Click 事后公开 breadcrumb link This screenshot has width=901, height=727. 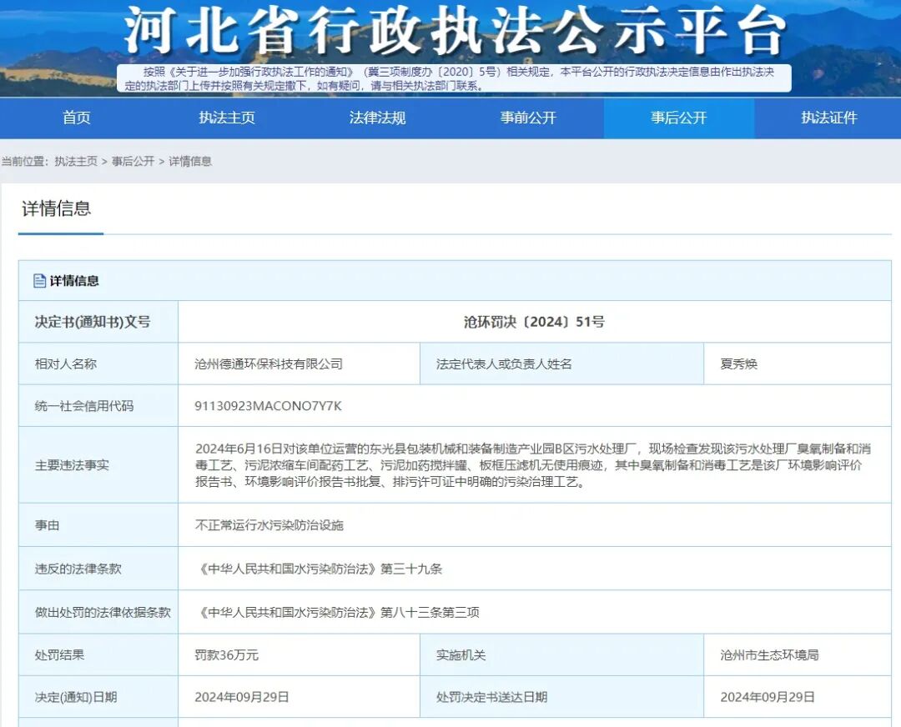[x=133, y=162]
